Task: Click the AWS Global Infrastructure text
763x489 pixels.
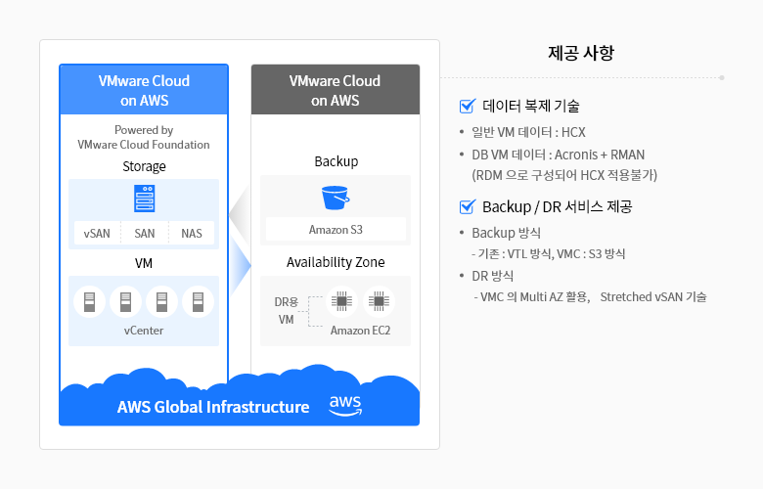Action: coord(213,407)
